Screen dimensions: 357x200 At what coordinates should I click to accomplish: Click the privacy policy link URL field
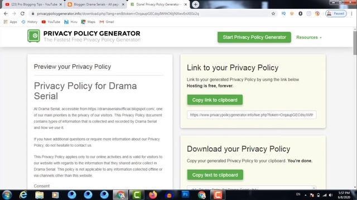tap(252, 115)
